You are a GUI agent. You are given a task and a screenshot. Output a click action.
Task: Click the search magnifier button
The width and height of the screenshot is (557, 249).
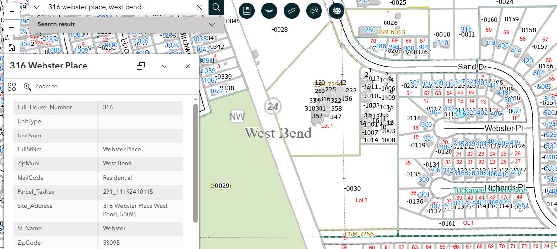(x=216, y=7)
